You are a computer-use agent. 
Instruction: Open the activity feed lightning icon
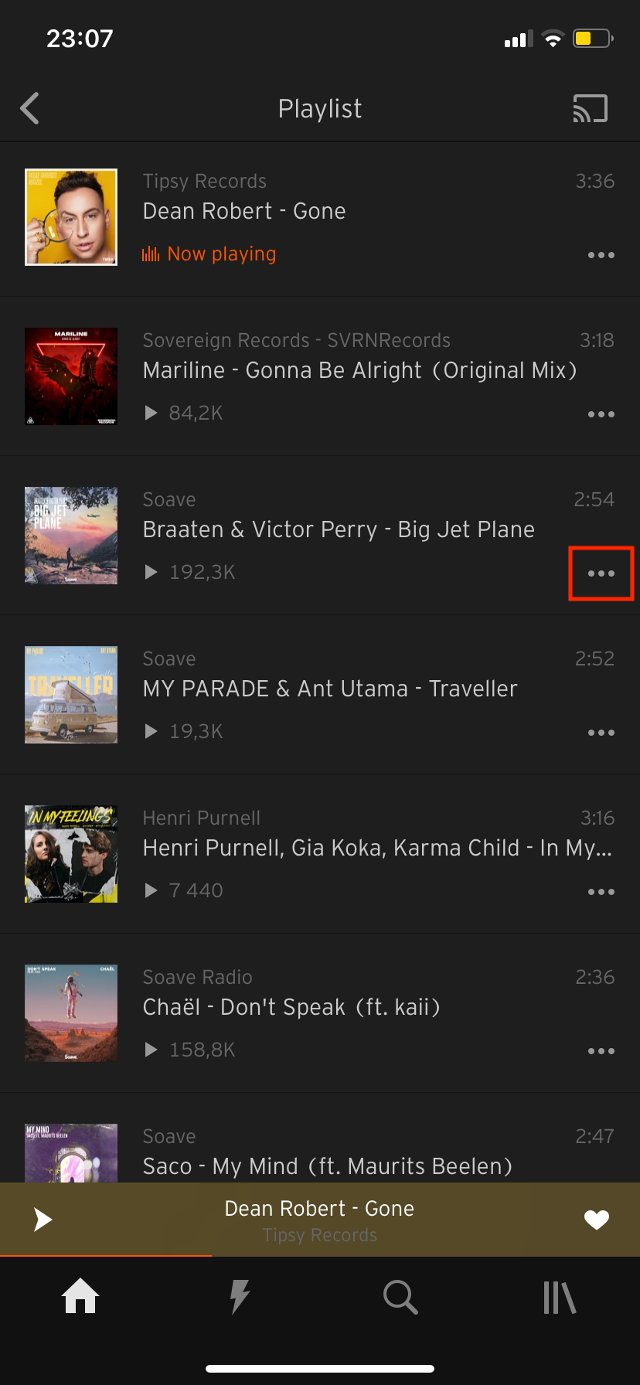[240, 1298]
